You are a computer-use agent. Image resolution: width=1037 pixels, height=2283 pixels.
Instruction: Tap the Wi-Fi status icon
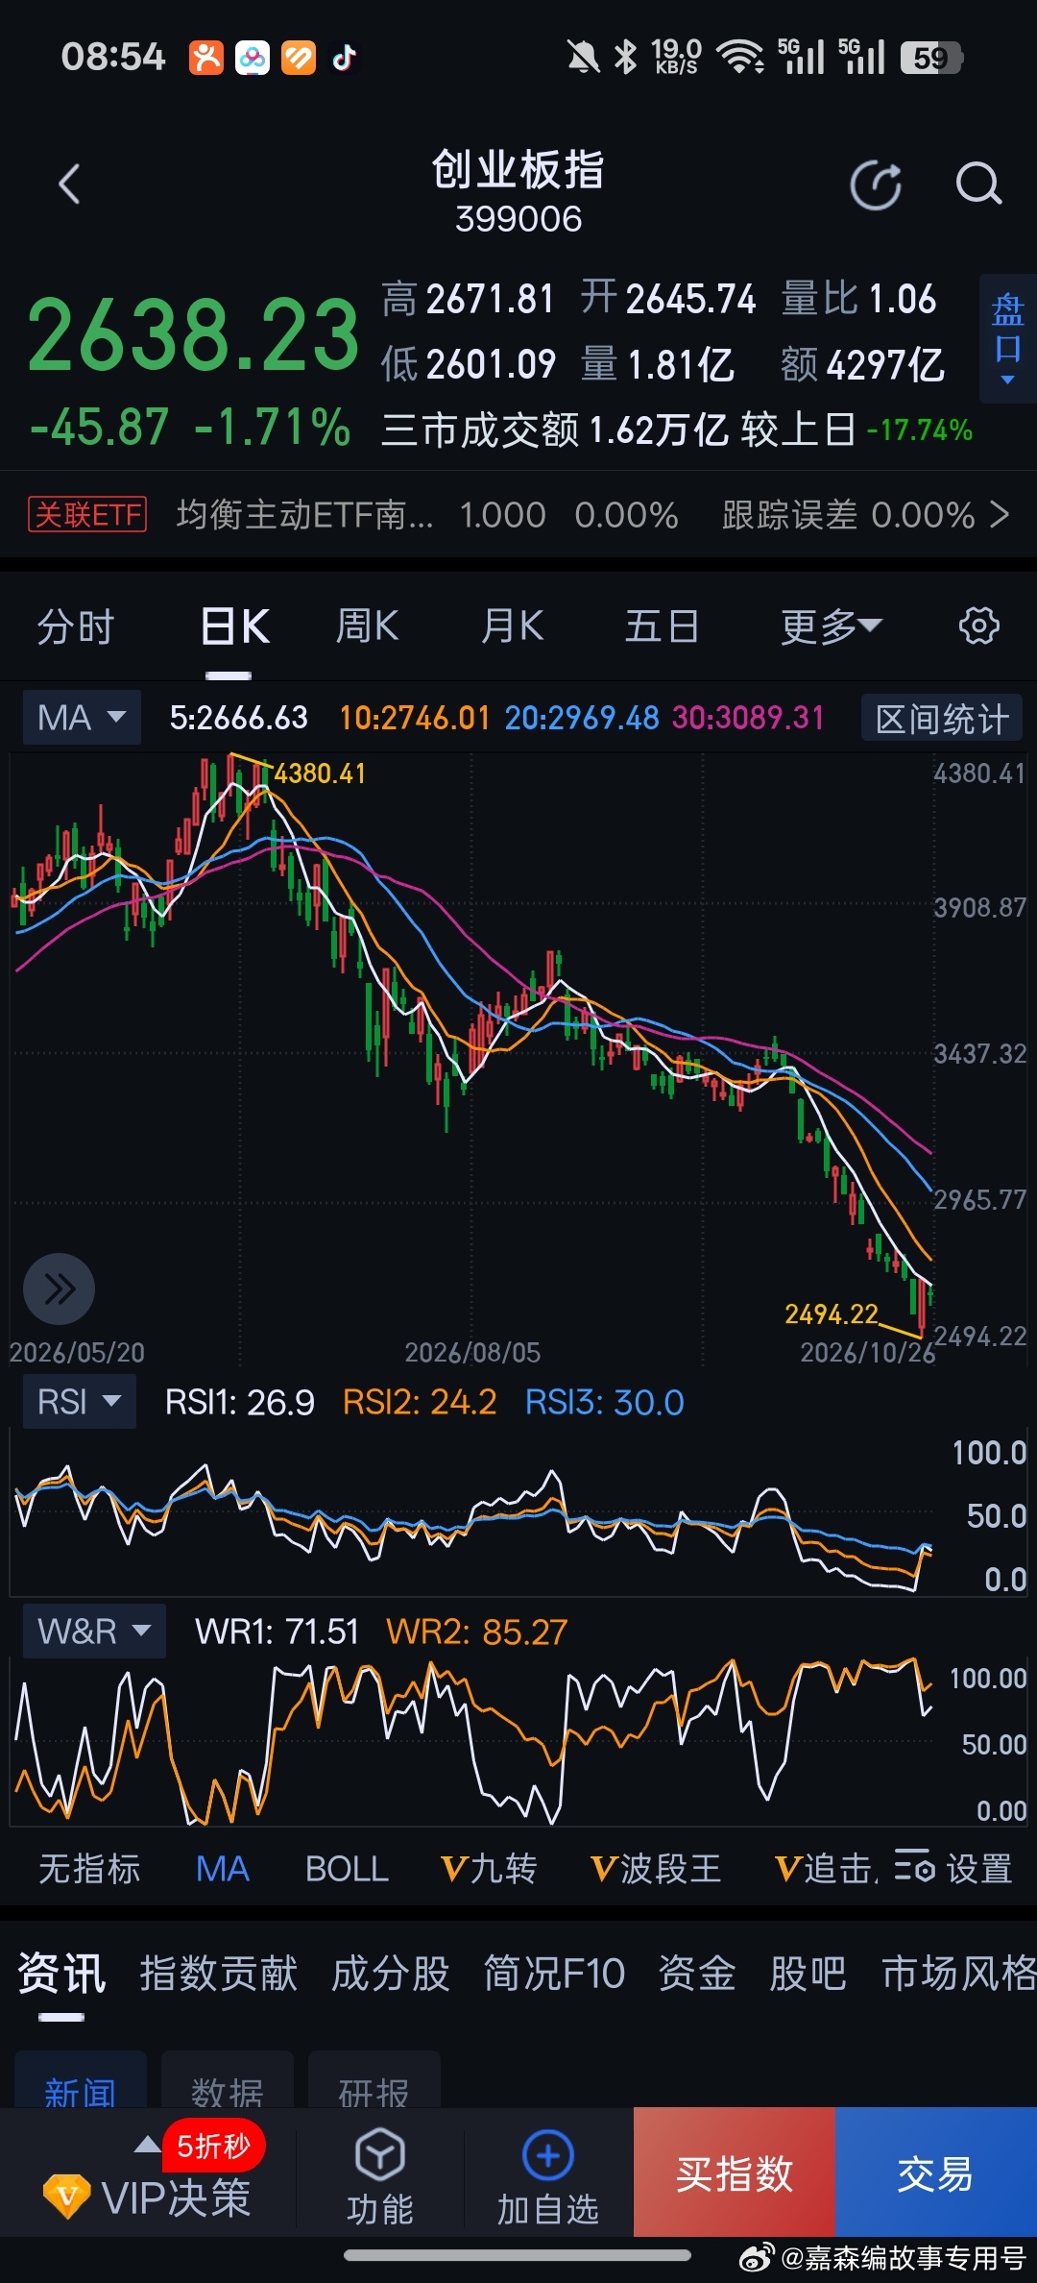pyautogui.click(x=740, y=58)
